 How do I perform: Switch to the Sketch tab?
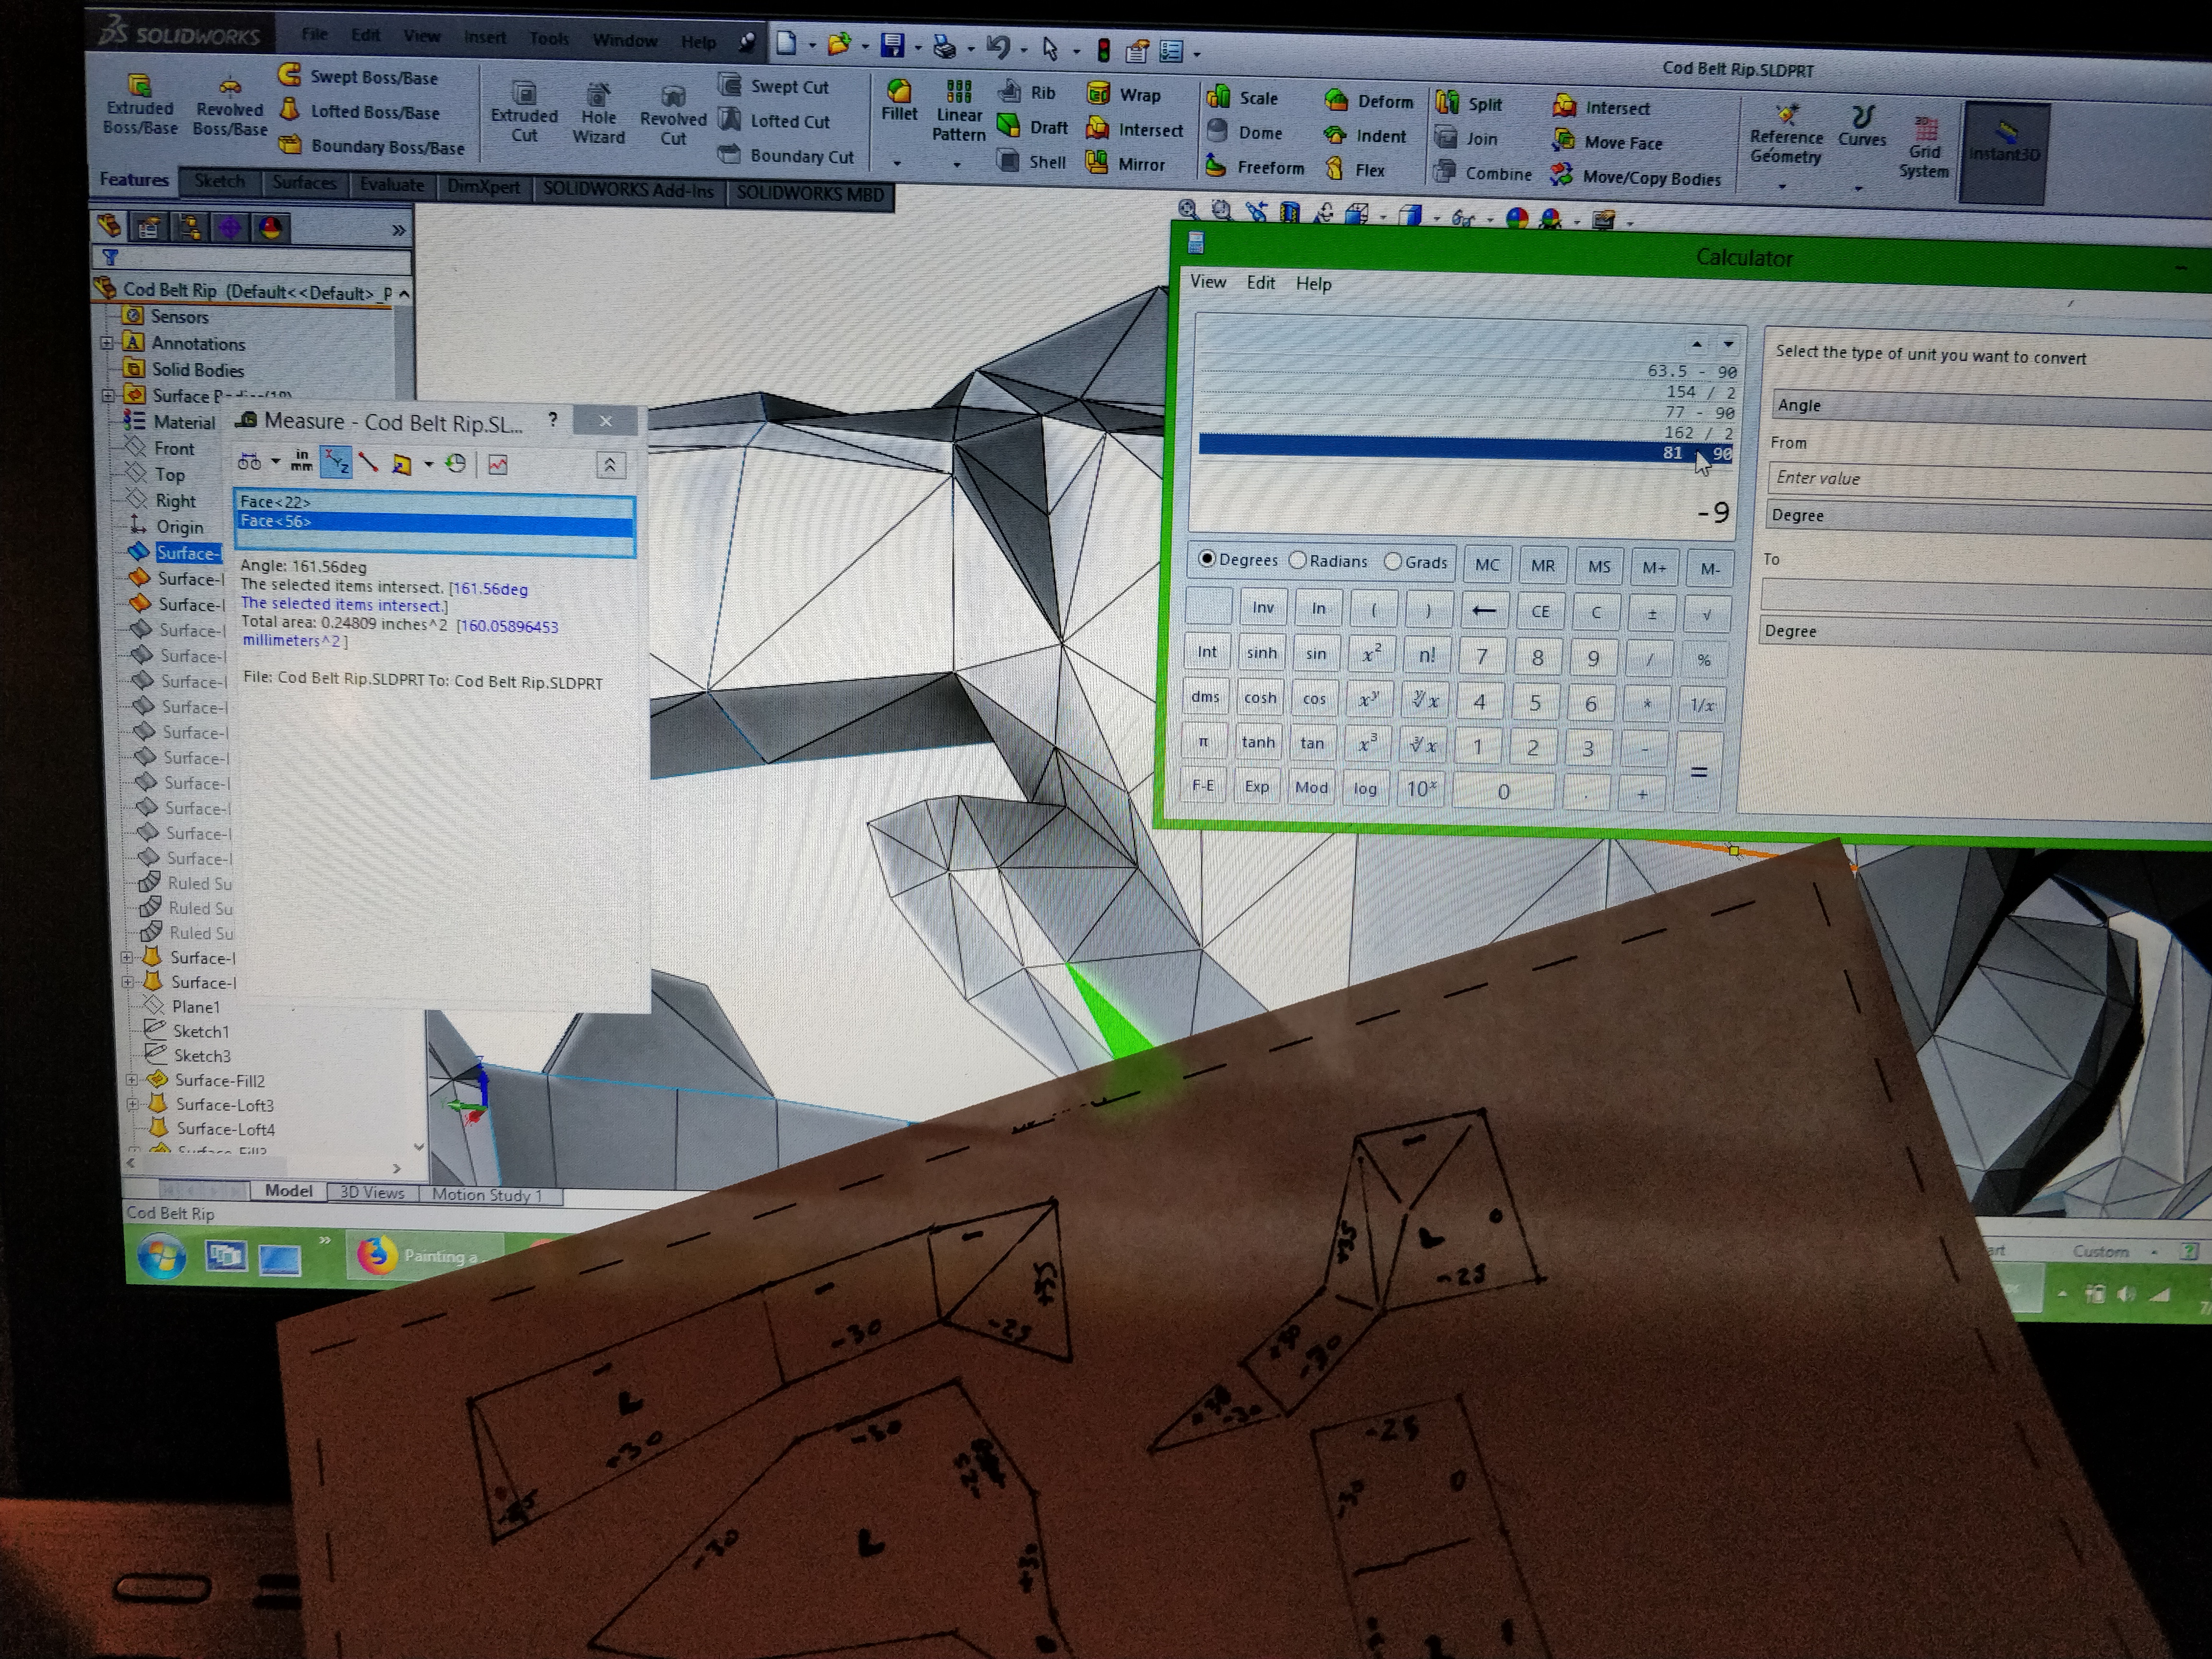(219, 181)
